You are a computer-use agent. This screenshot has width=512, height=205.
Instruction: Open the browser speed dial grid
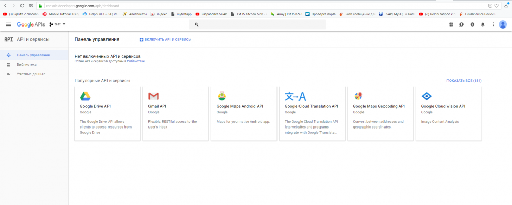[x=31, y=6]
